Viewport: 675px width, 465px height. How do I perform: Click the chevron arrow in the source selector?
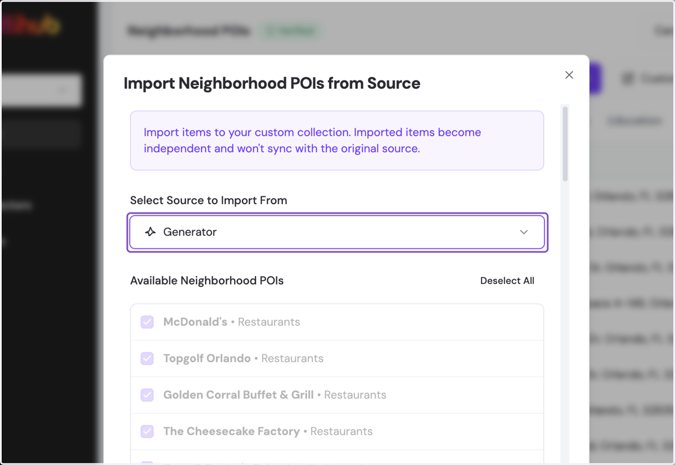pyautogui.click(x=524, y=232)
